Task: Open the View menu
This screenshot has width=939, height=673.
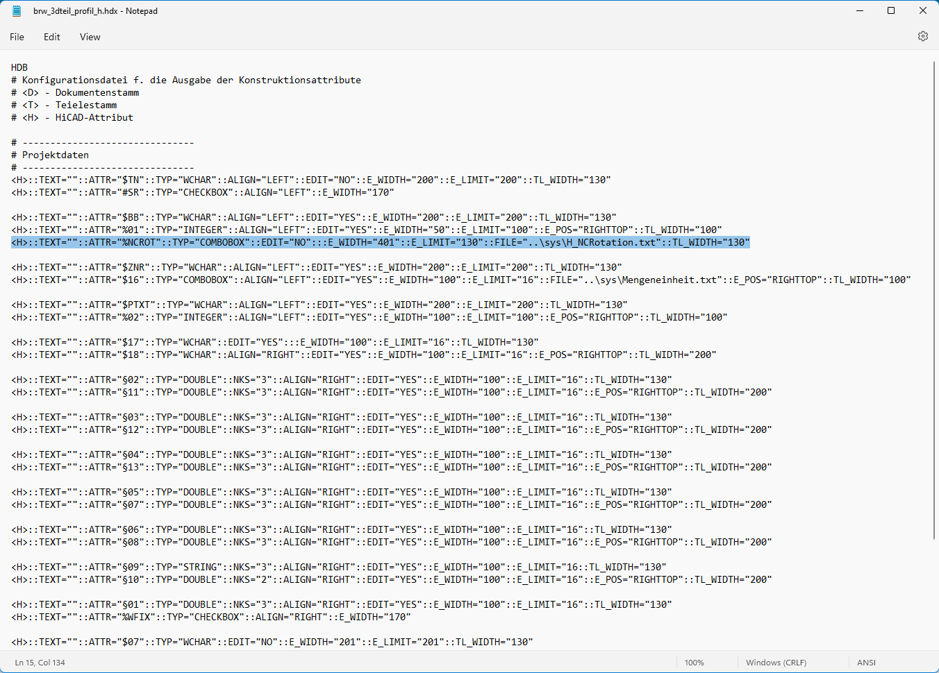Action: pos(90,37)
